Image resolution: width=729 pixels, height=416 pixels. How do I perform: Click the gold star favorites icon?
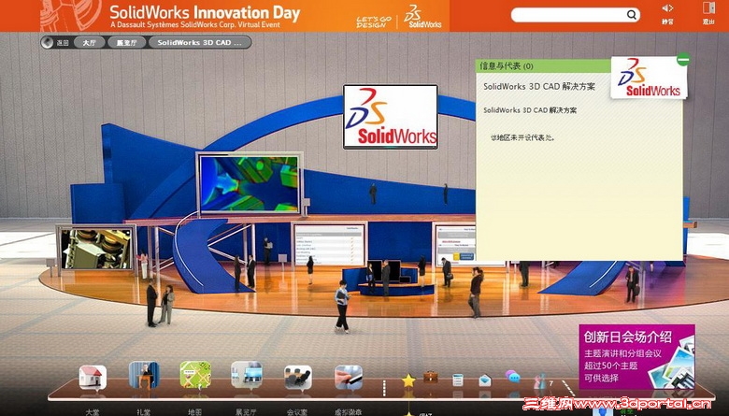click(408, 380)
